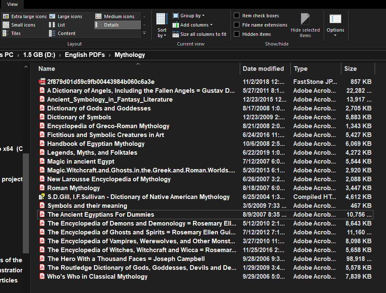386x293 pixels.
Task: Open the Group by dropdown arrow
Action: point(204,16)
